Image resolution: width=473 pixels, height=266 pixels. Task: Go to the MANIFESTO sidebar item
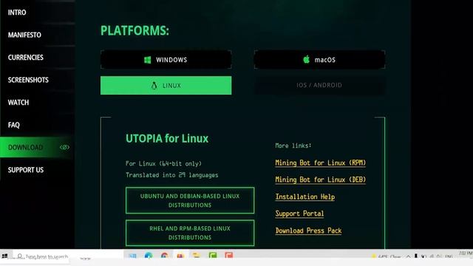(x=24, y=35)
